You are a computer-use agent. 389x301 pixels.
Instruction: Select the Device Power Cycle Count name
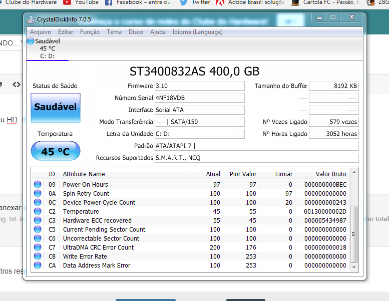(x=99, y=202)
